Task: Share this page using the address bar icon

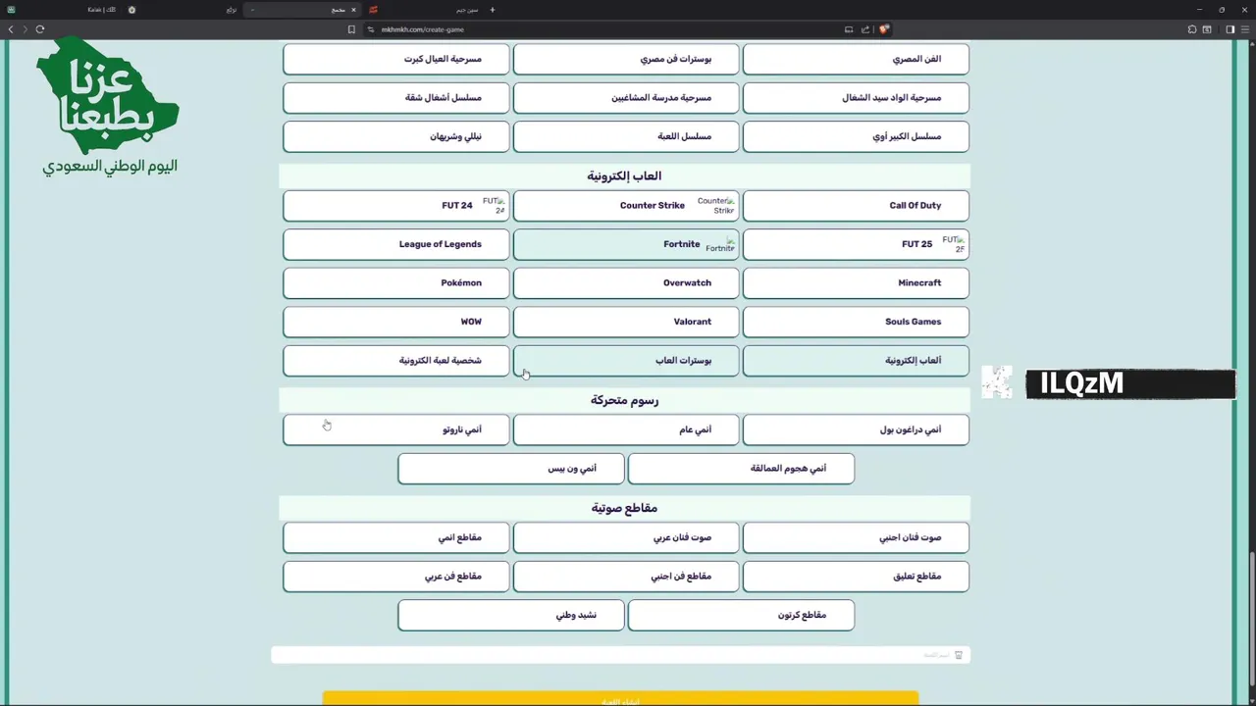Action: coord(866,29)
